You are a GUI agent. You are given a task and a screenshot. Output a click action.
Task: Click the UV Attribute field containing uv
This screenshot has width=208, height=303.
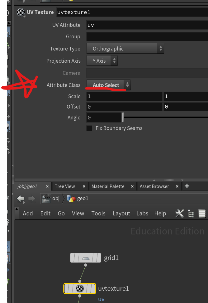coord(147,25)
